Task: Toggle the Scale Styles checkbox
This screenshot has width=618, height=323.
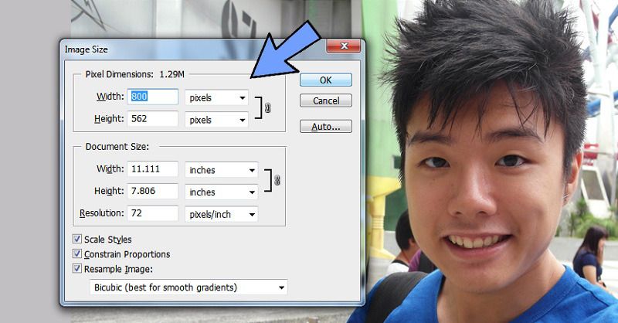Action: [77, 240]
